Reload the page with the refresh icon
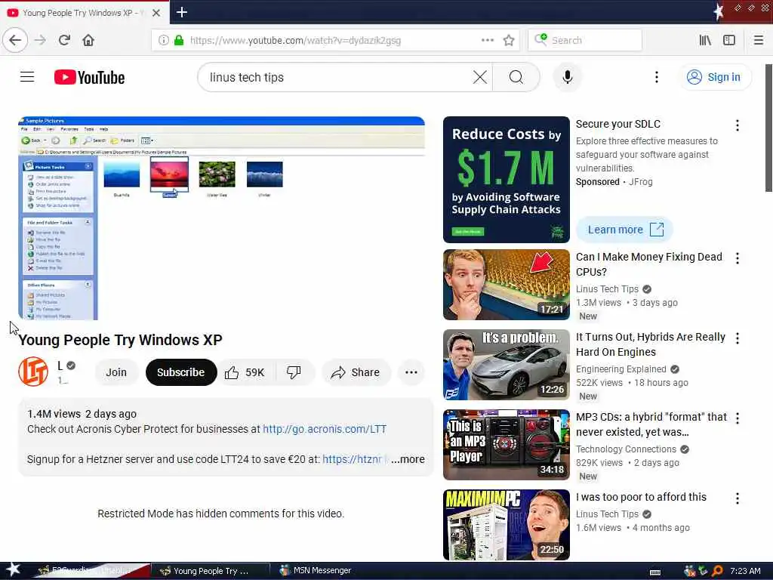This screenshot has height=580, width=773. pos(65,40)
